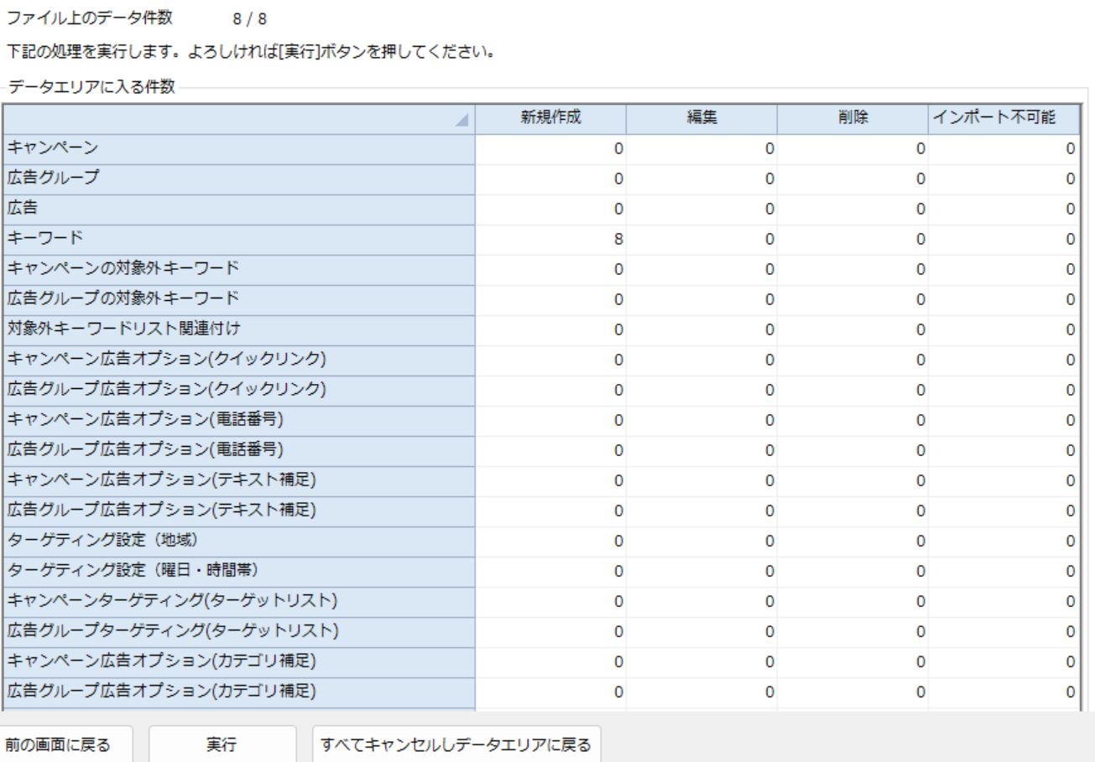The image size is (1095, 762).
Task: Select ターゲティング設定（曜日・時間帯） row label
Action: [x=239, y=571]
